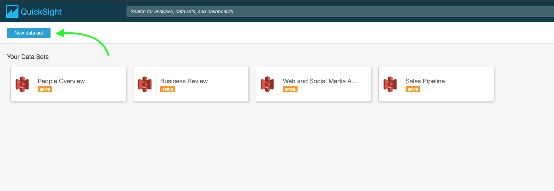
Task: Open the Sales Pipeline data set title
Action: pyautogui.click(x=425, y=81)
